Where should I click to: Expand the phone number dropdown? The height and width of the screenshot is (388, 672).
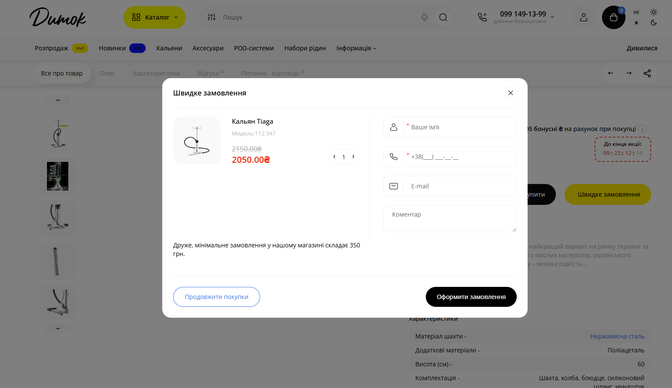(x=552, y=17)
